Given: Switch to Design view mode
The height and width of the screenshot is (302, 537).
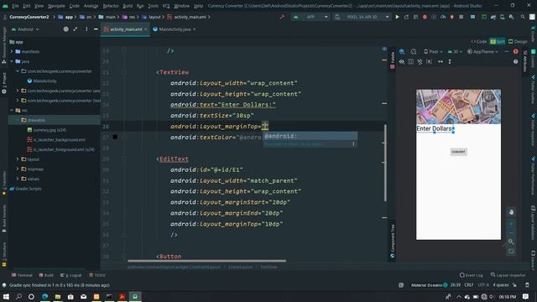Looking at the screenshot, I should coord(518,41).
